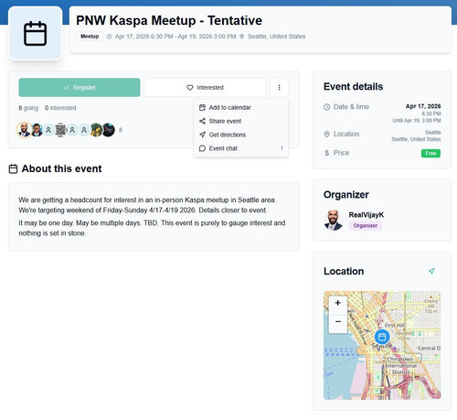457x420 pixels.
Task: Click the Add to calendar icon
Action: [x=202, y=107]
